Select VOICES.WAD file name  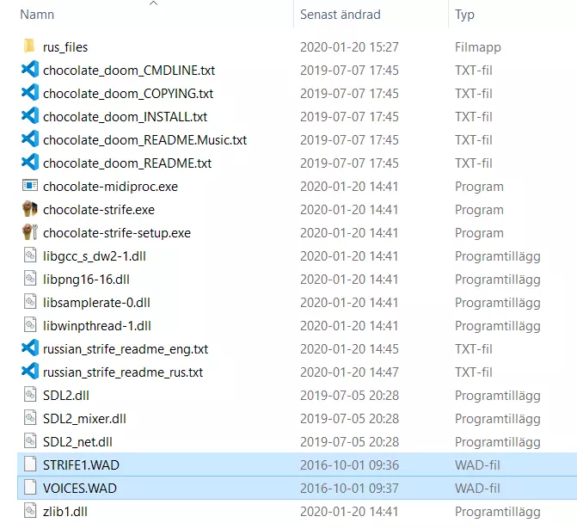(79, 488)
